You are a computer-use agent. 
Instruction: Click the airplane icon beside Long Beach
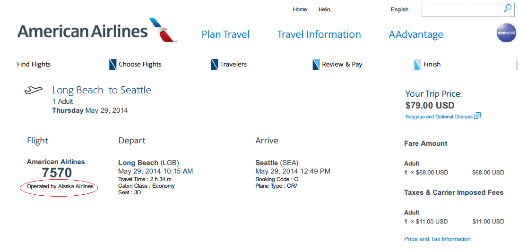(x=34, y=90)
